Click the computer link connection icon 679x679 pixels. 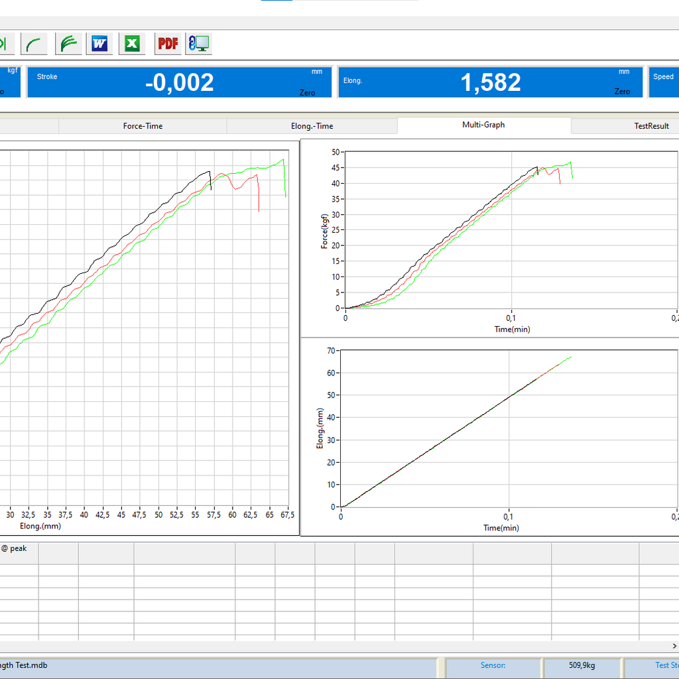point(198,44)
